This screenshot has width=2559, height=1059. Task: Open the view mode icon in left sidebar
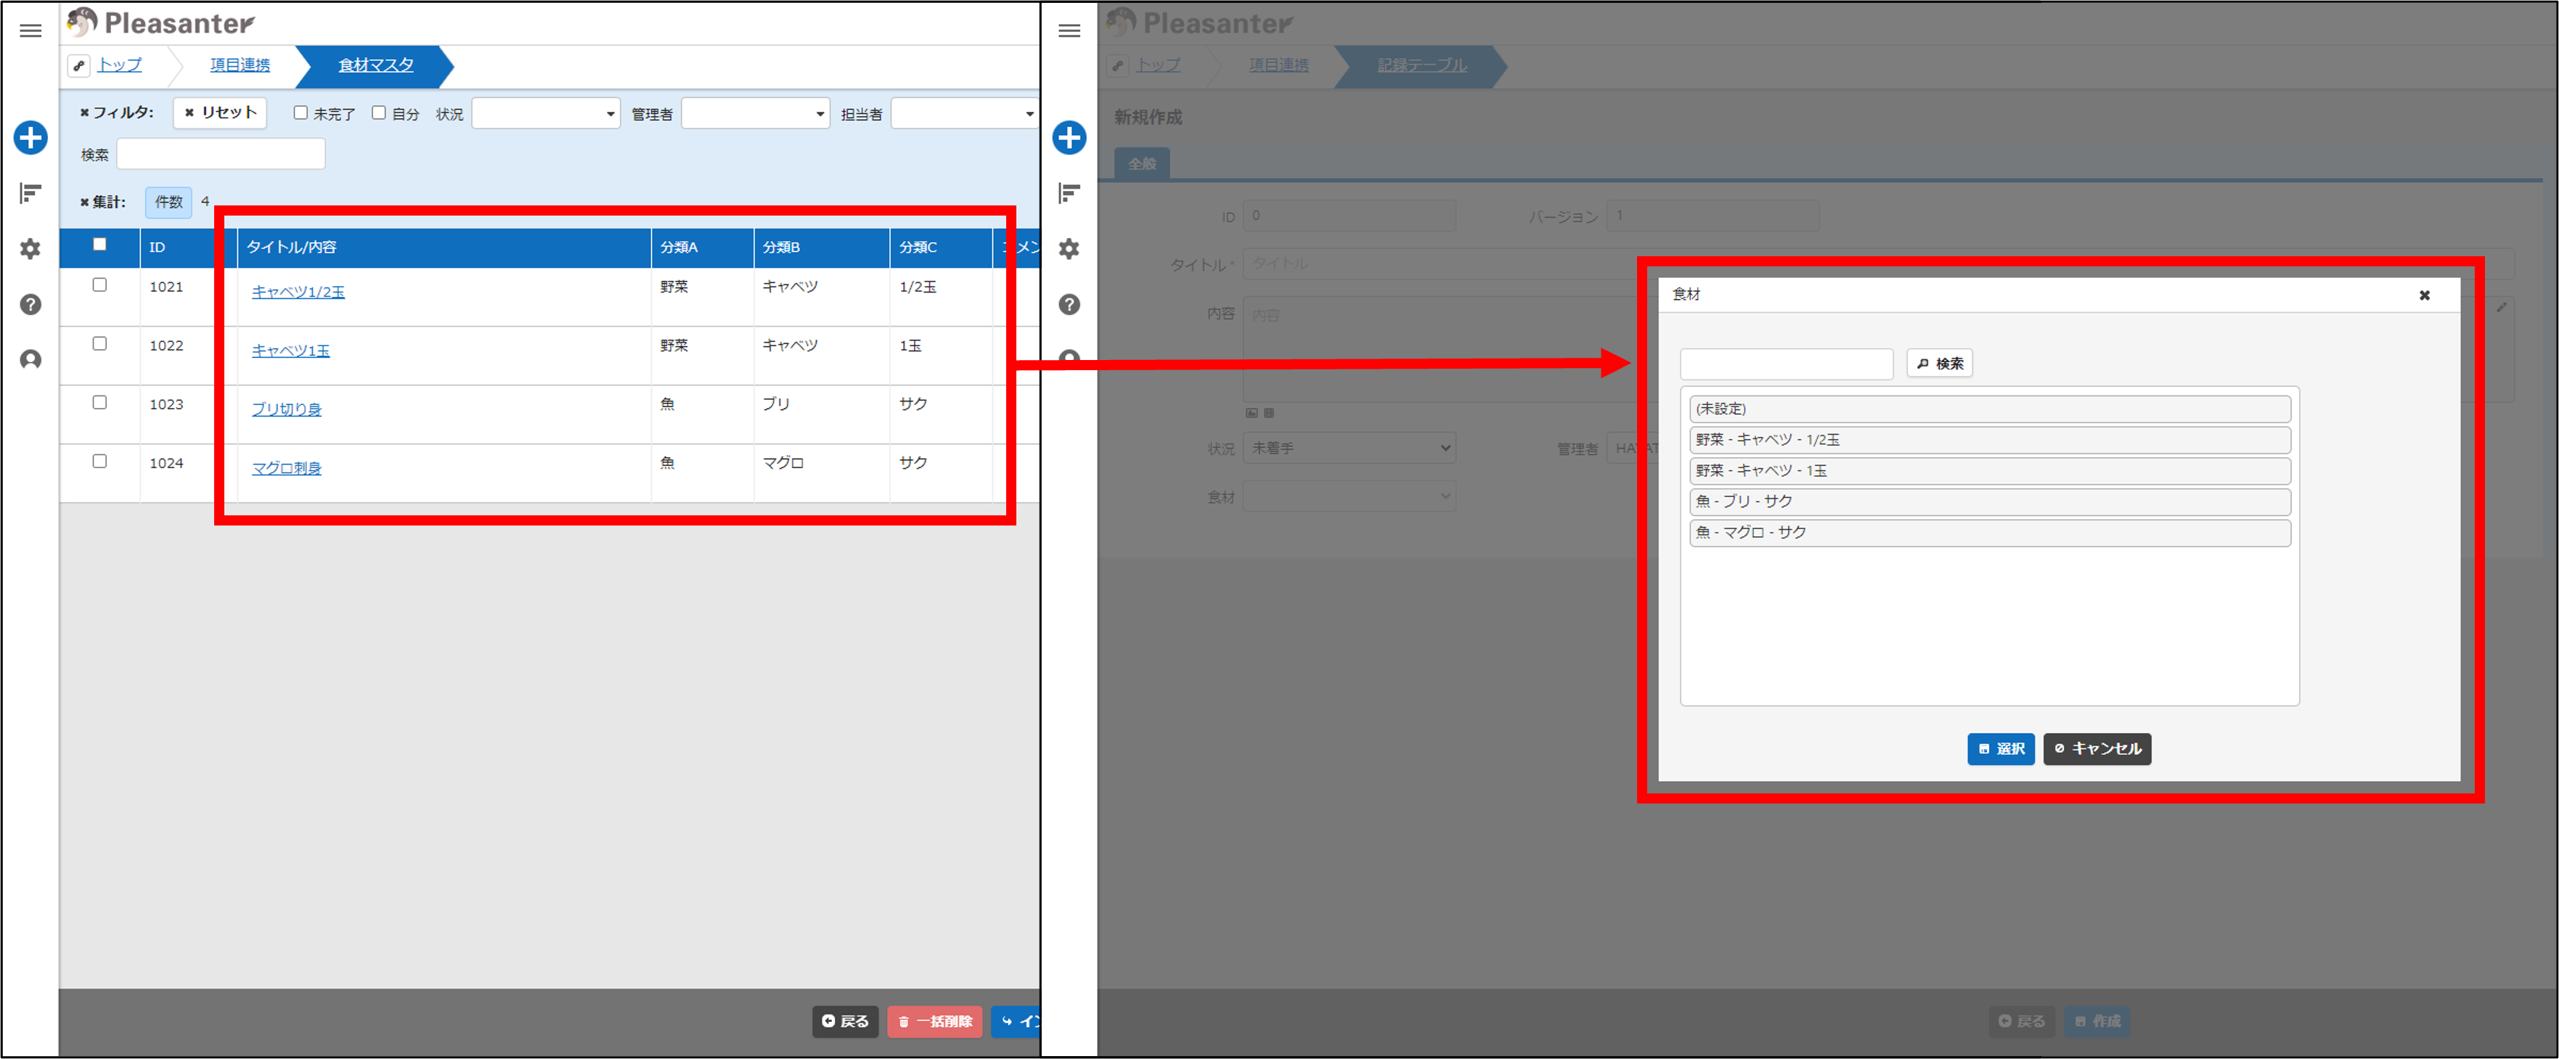pyautogui.click(x=30, y=193)
